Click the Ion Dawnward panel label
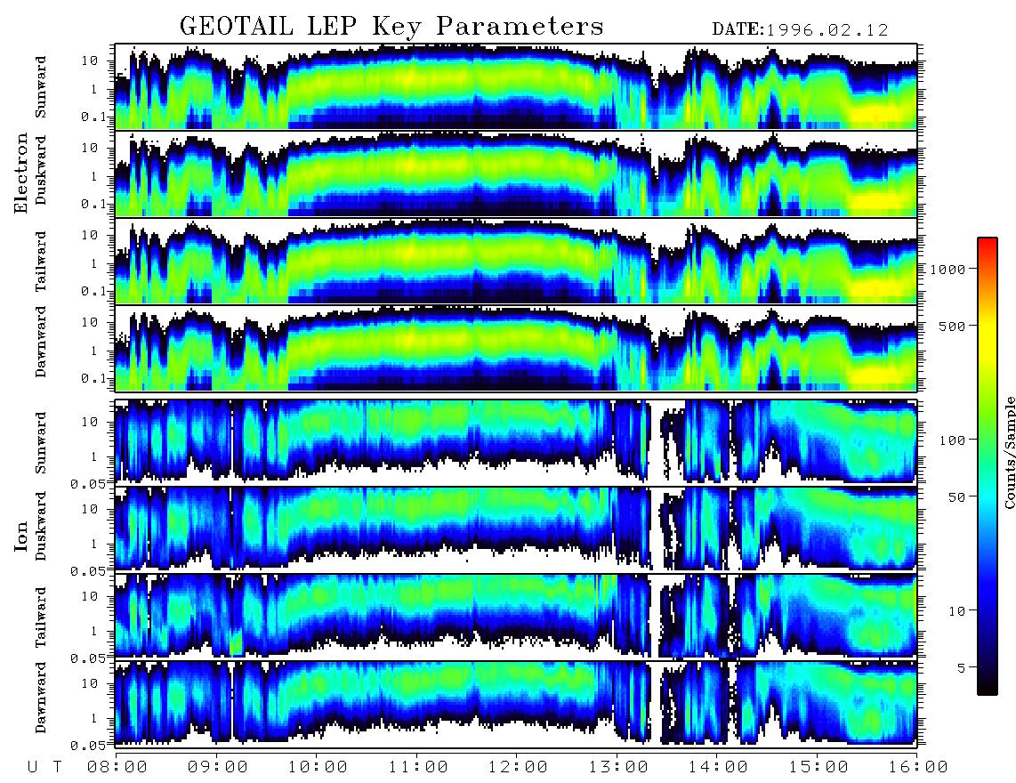Image resolution: width=1016 pixels, height=783 pixels. coord(41,697)
